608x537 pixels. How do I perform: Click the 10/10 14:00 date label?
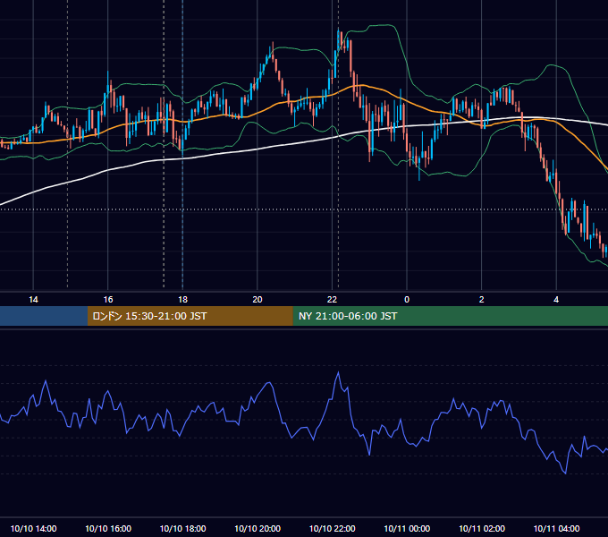[x=33, y=528]
